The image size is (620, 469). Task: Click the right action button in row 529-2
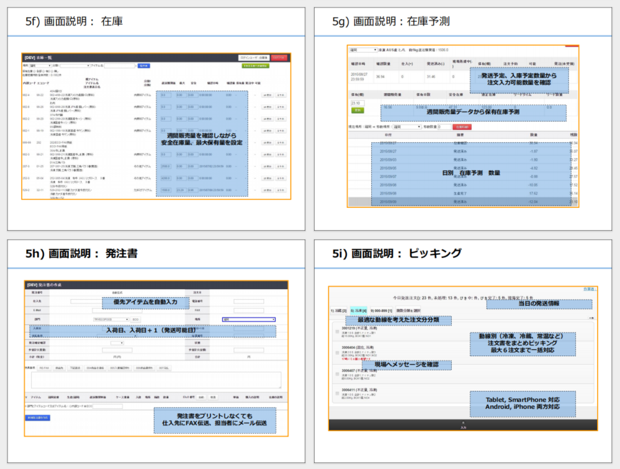(x=281, y=190)
